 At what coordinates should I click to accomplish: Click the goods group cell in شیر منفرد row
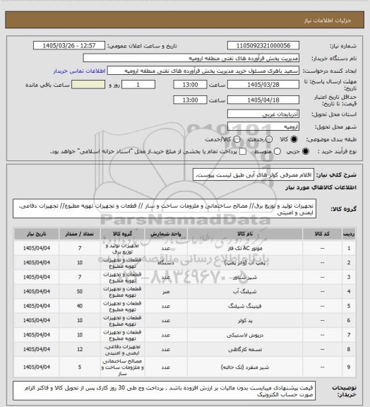pos(122,367)
